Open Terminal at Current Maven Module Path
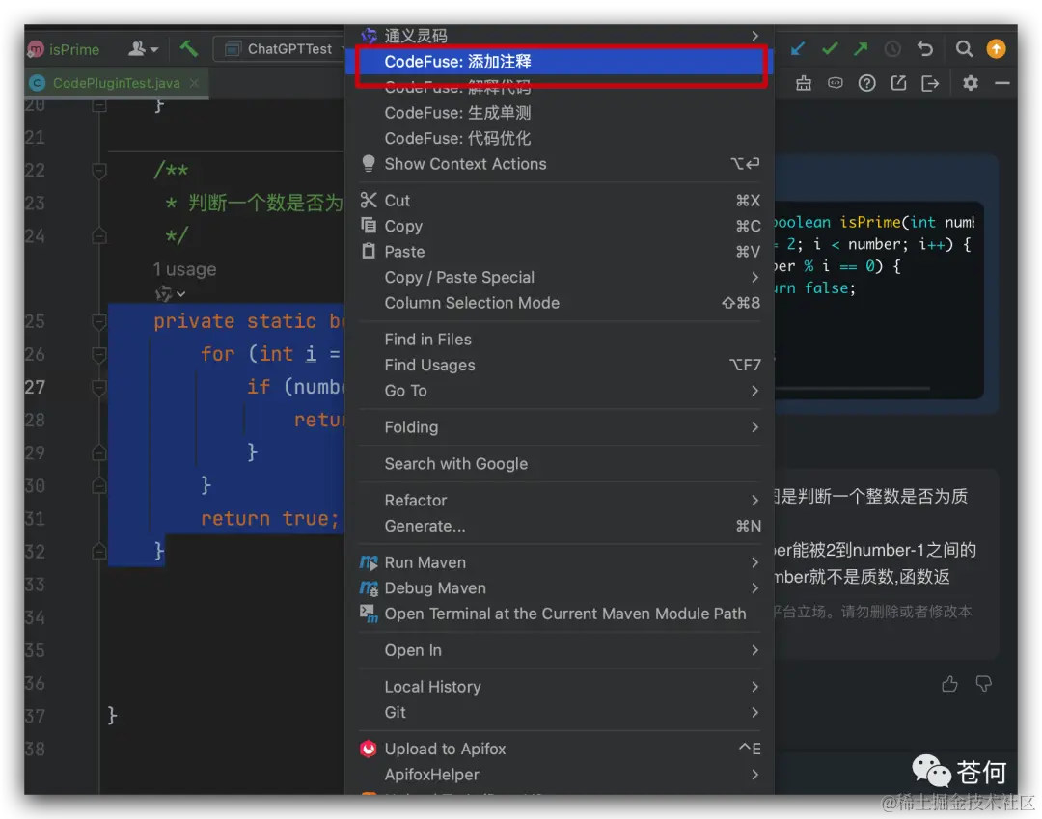 tap(559, 614)
